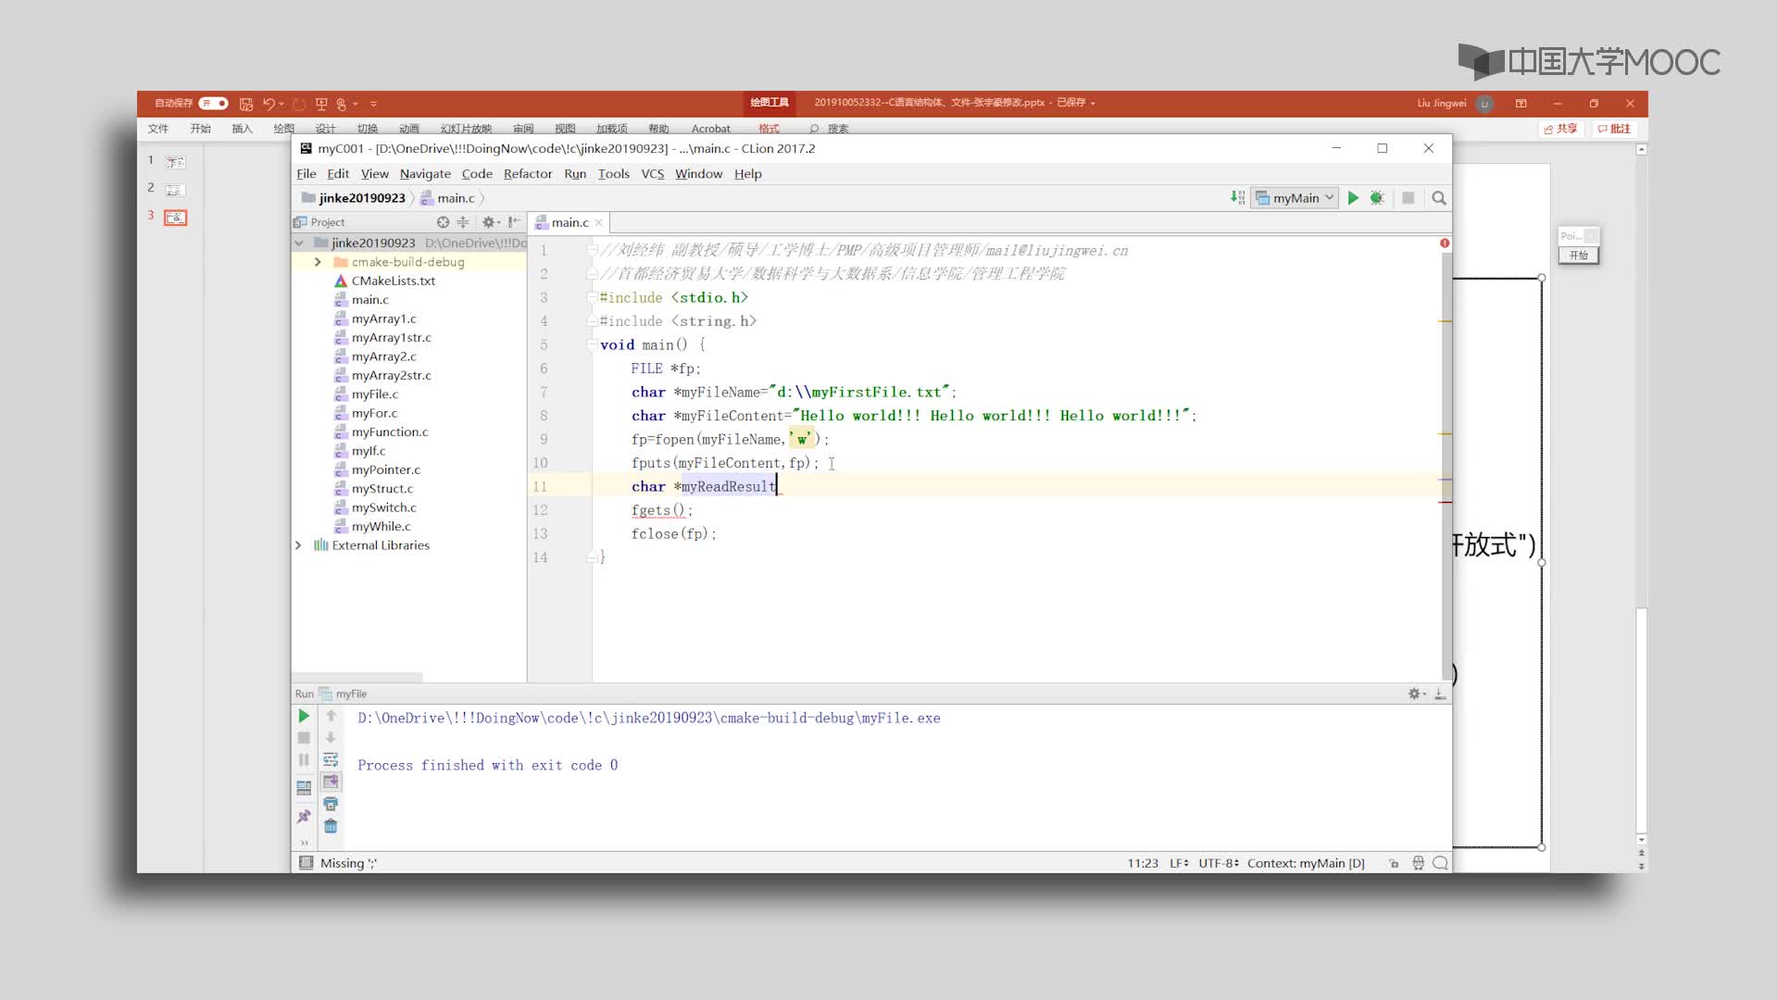Click the restore-layout icon in the Run panel

304,789
